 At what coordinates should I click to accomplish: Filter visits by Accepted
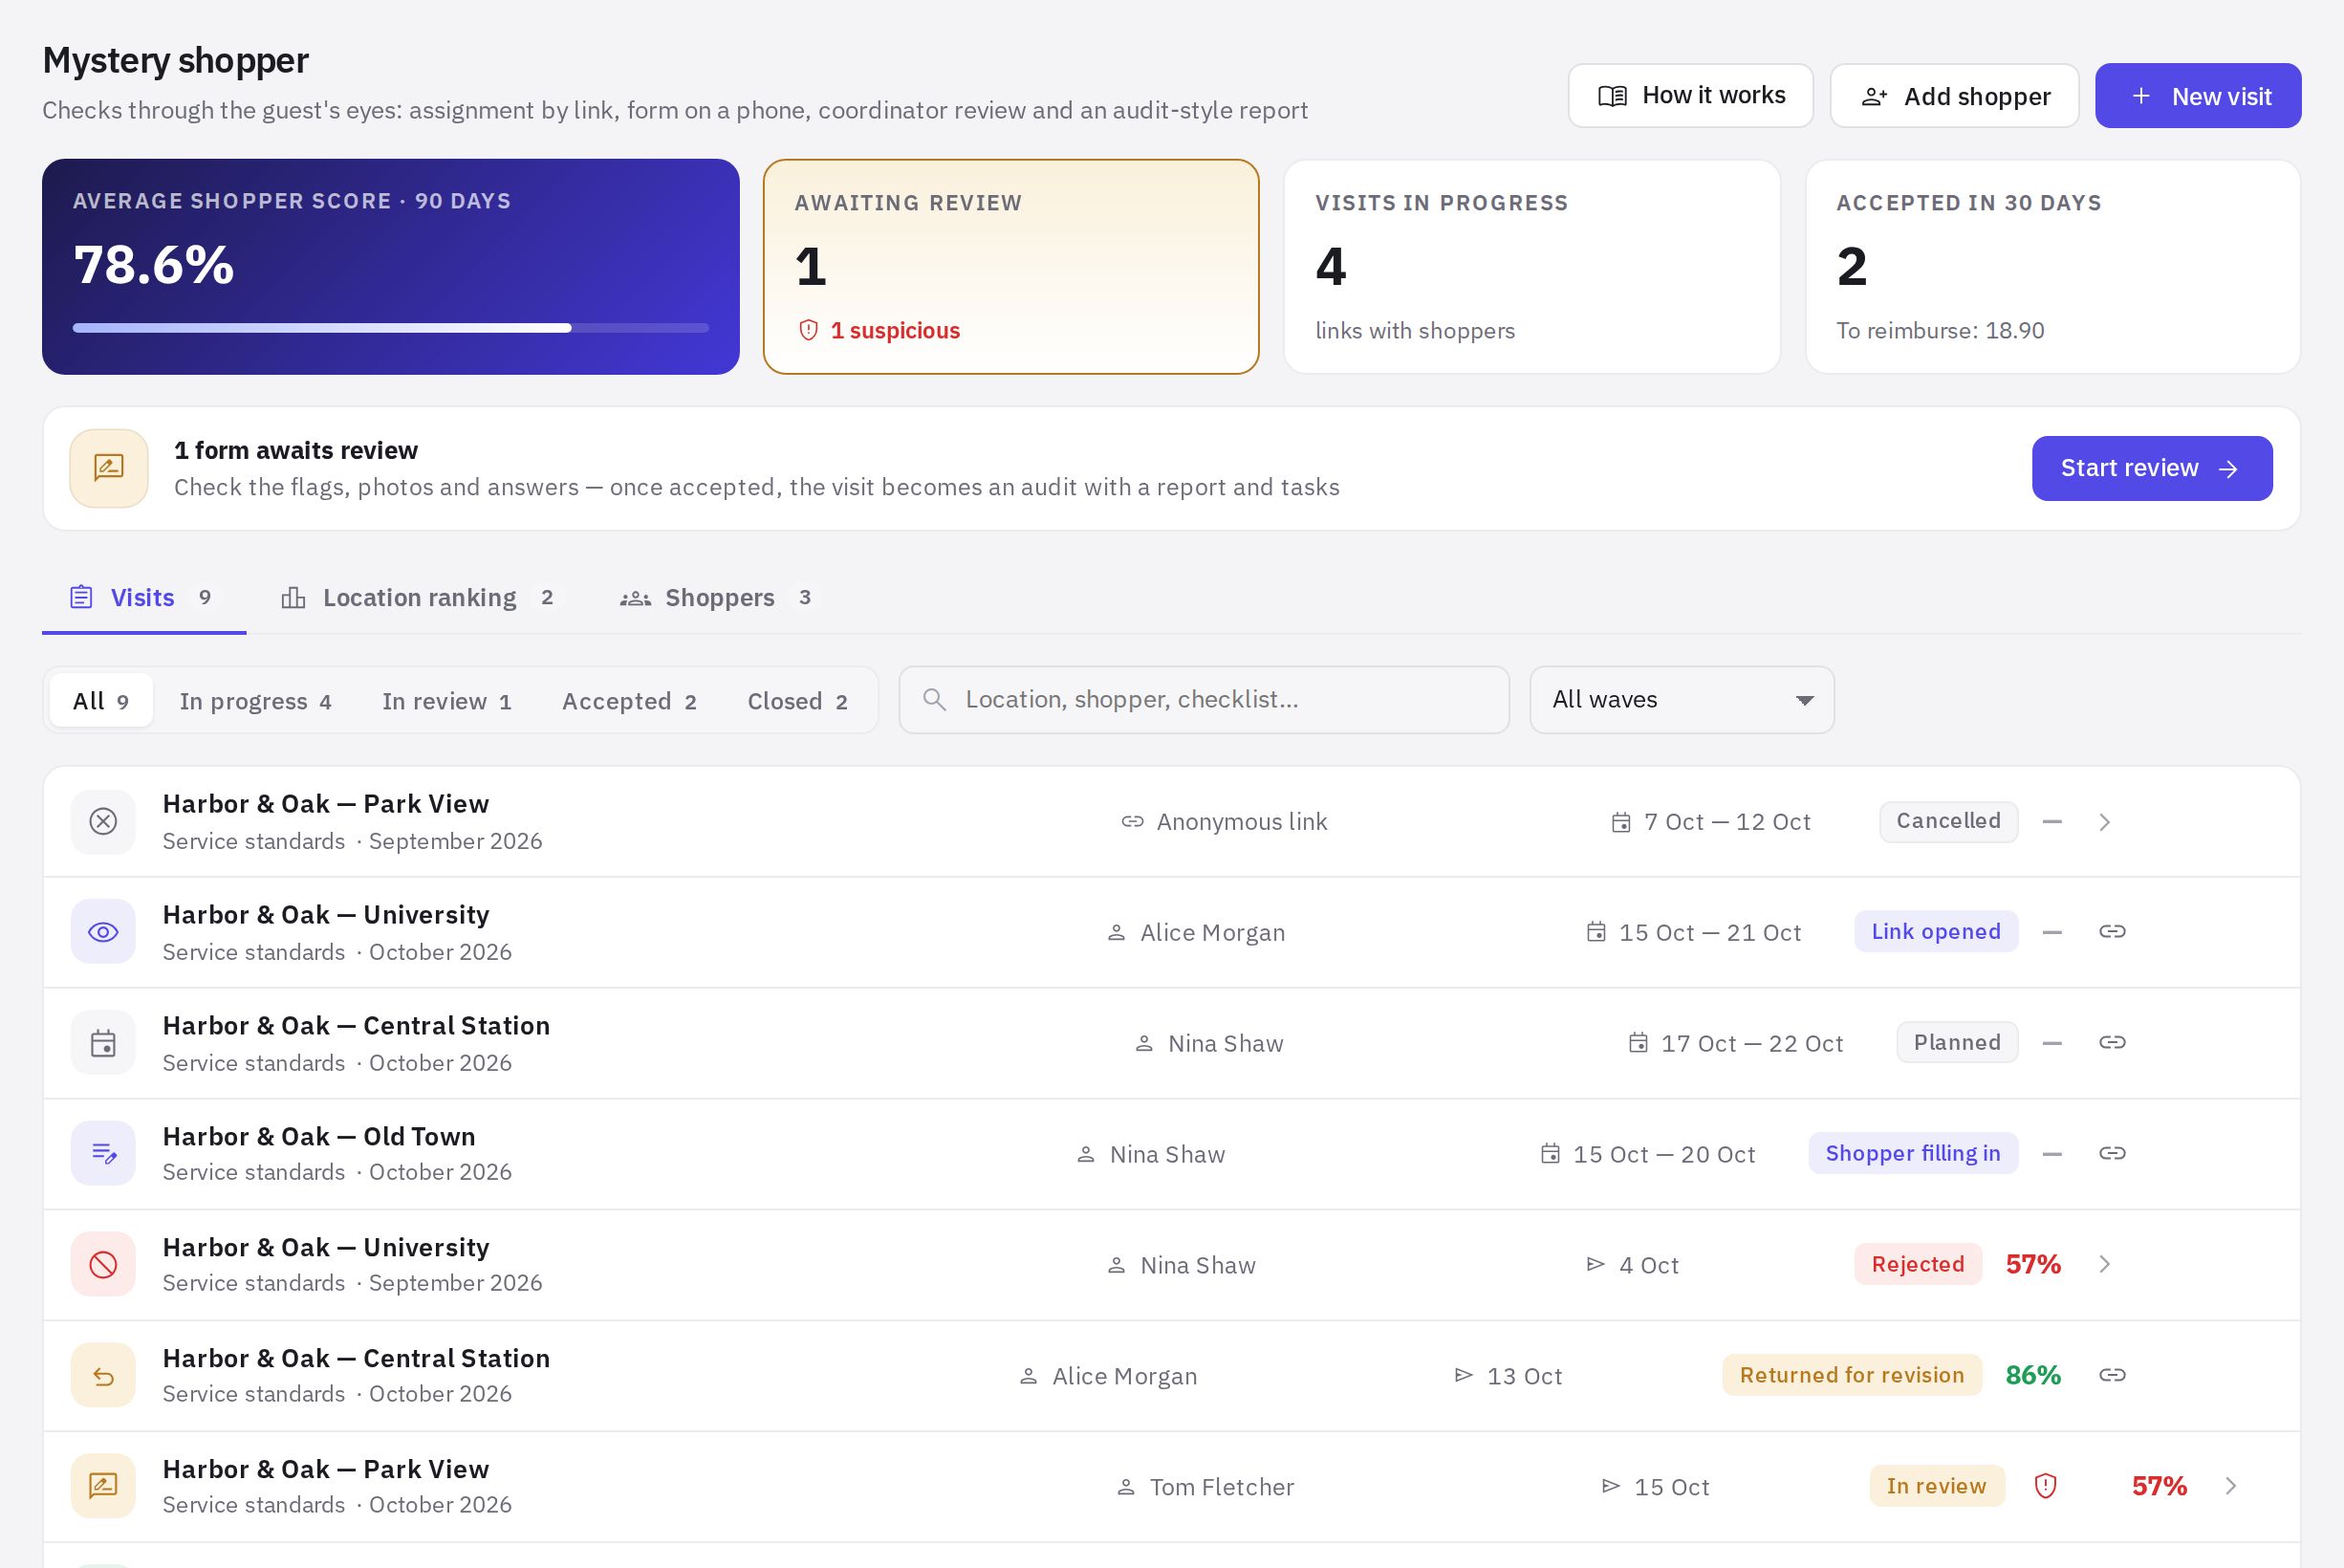pyautogui.click(x=630, y=701)
